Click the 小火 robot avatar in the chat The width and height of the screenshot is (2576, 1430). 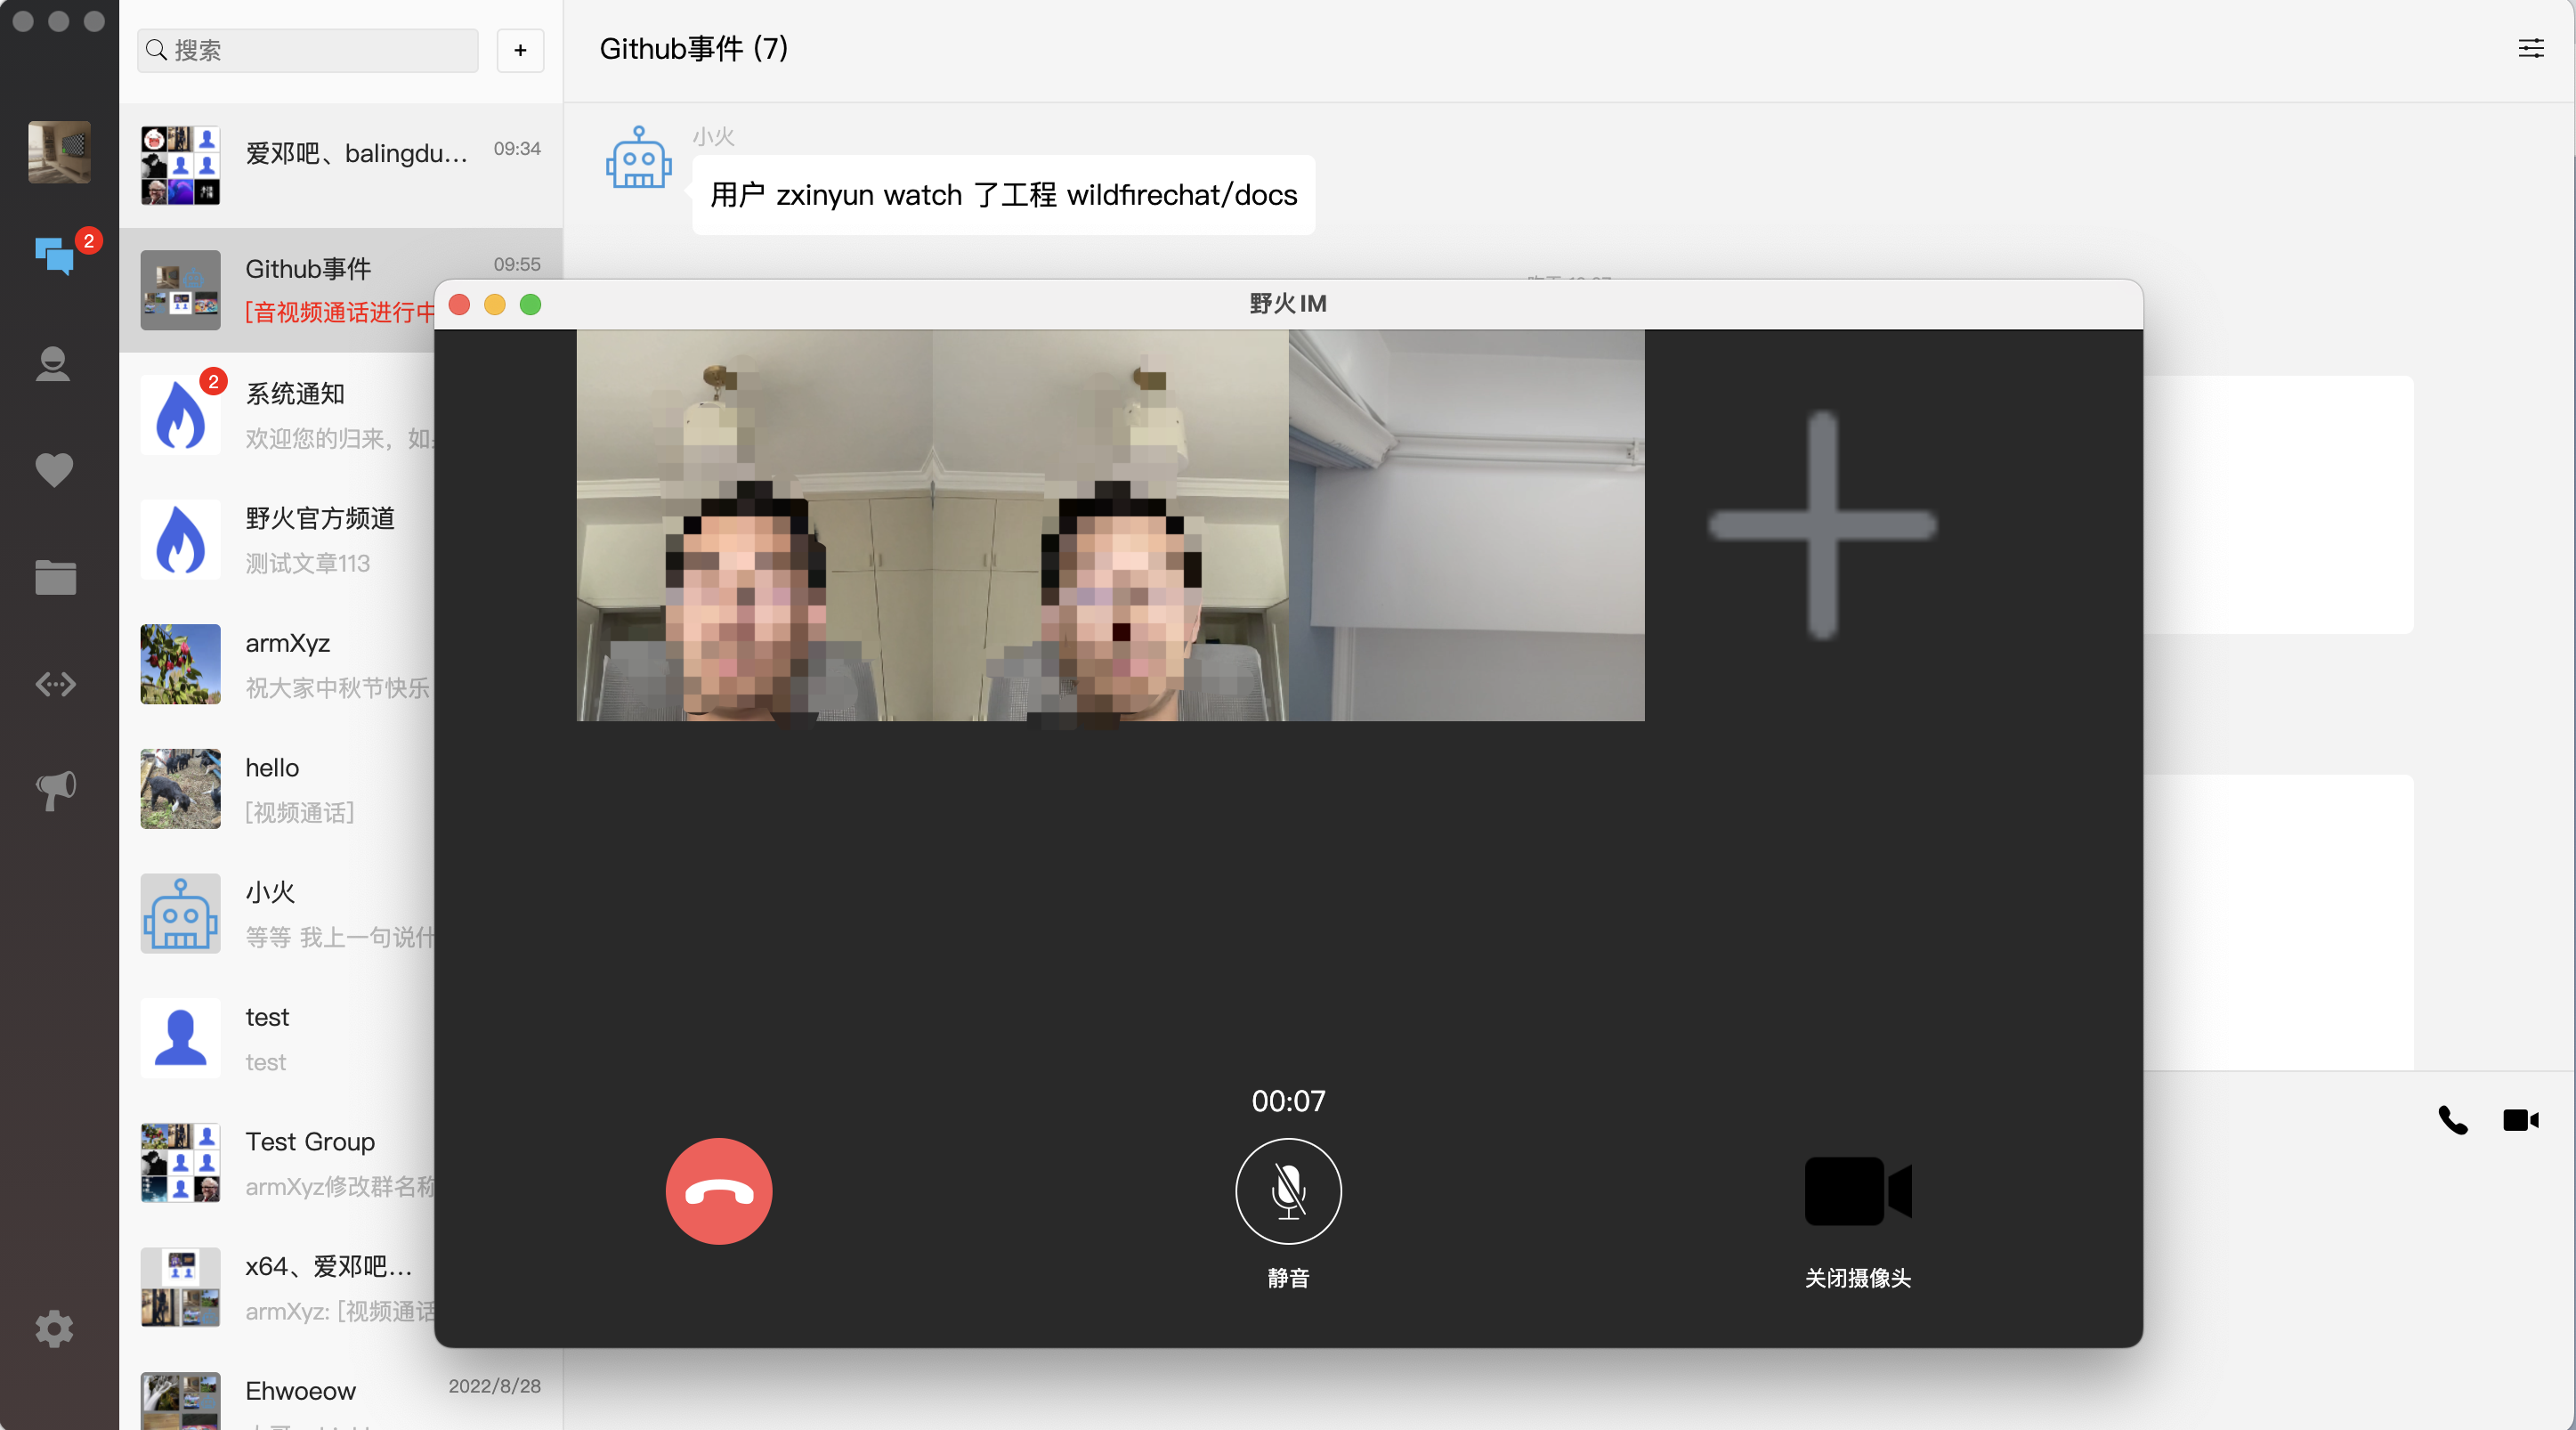pos(638,158)
